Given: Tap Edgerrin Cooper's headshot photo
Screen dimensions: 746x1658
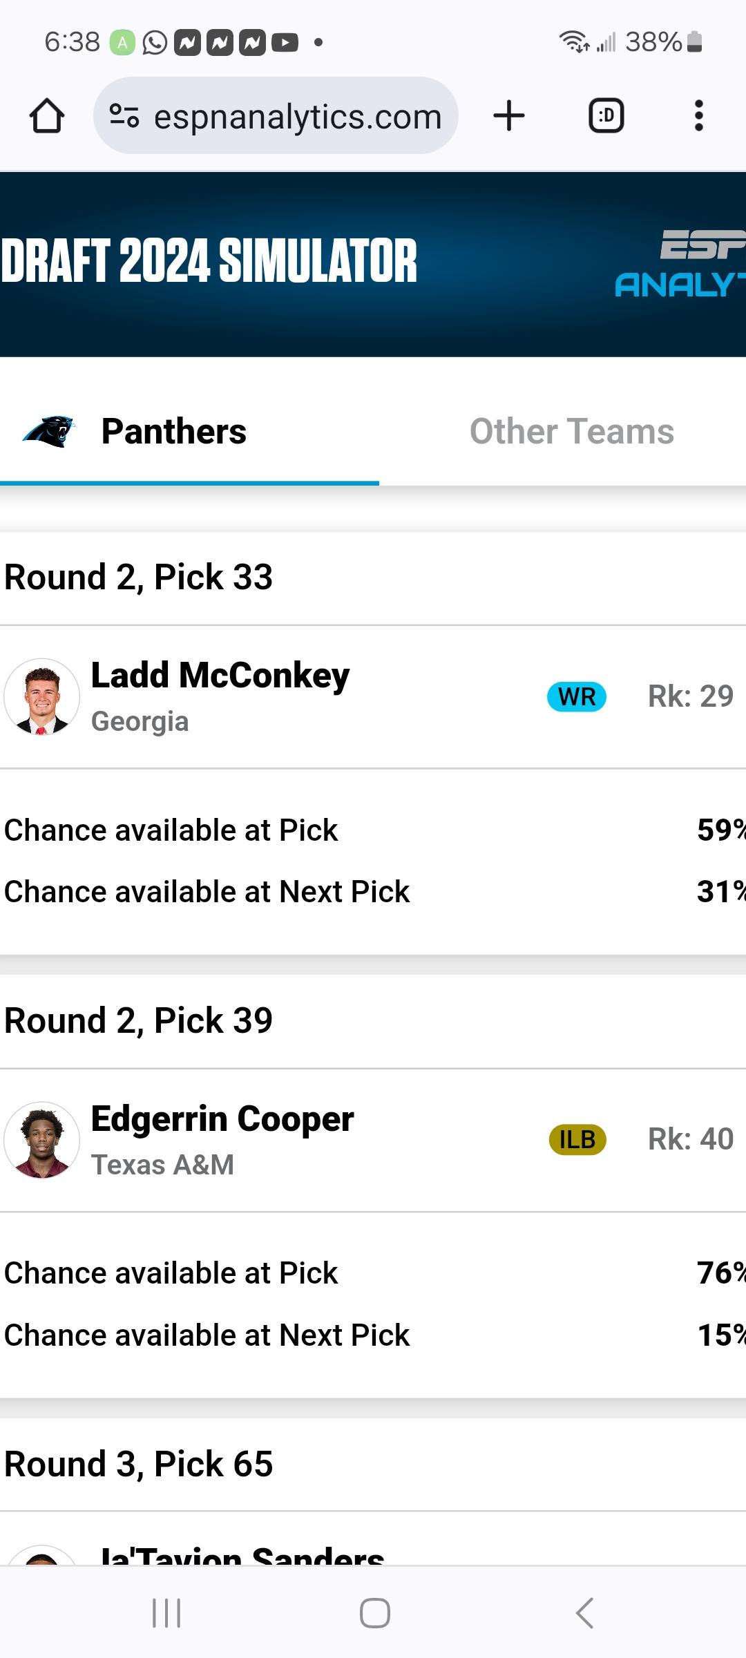Looking at the screenshot, I should 41,1140.
